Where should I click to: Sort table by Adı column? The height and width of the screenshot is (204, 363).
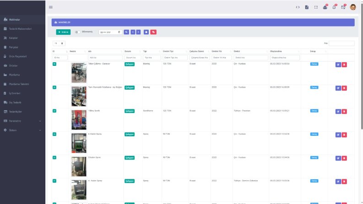pos(105,51)
